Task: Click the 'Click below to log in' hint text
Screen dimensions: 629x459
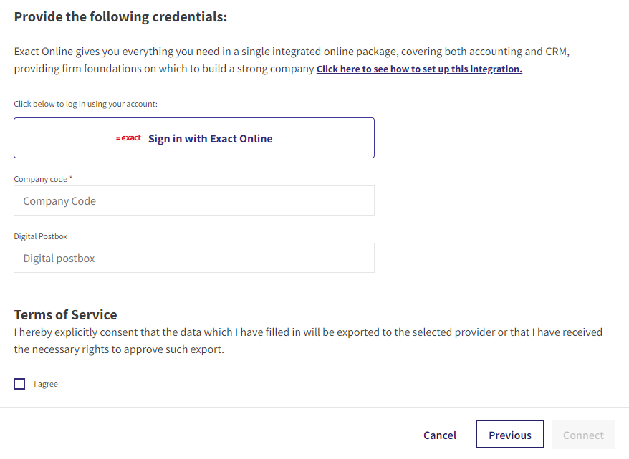Action: (x=85, y=104)
